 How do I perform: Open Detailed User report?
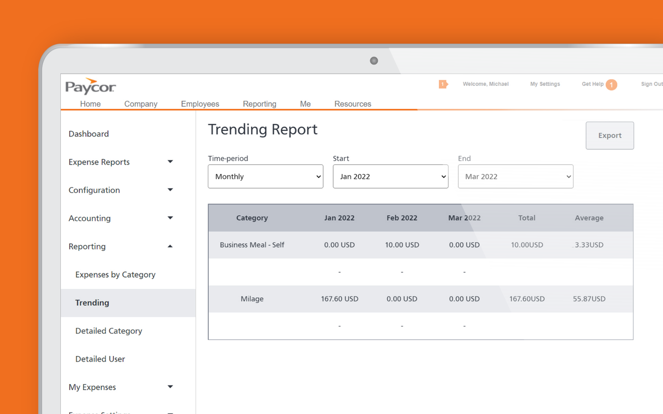[100, 359]
